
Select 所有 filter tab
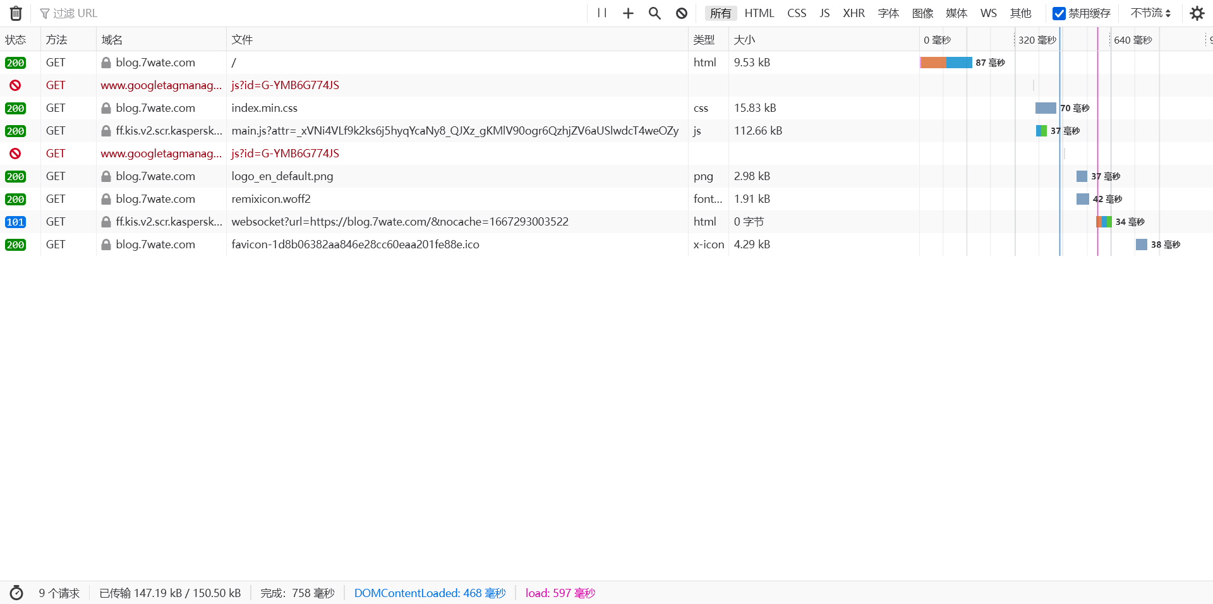click(x=720, y=13)
